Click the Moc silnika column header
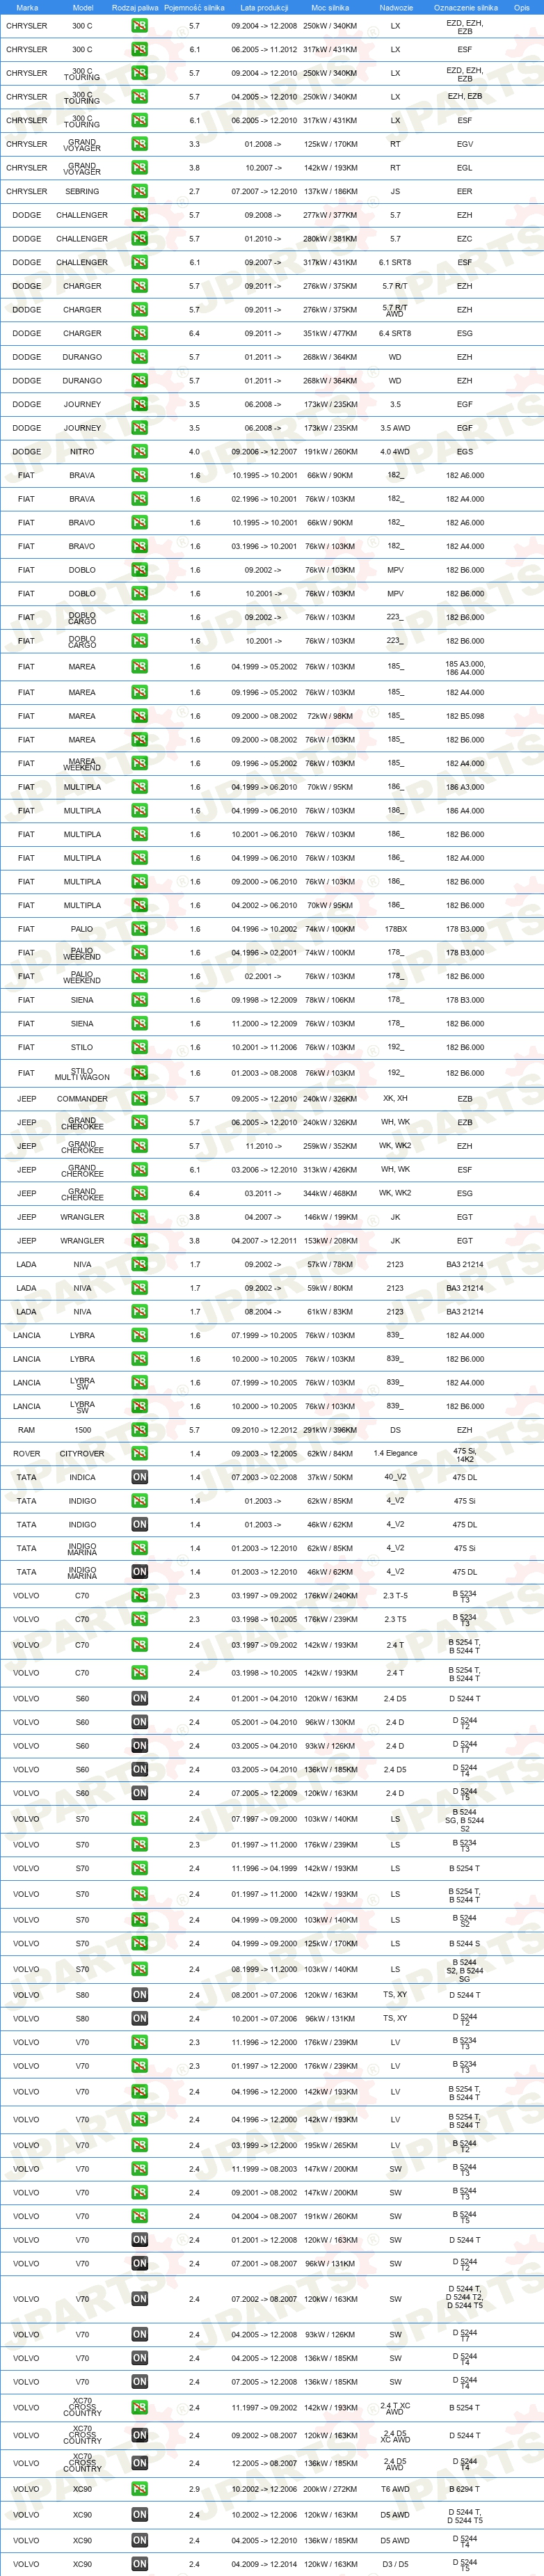544x2576 pixels. (x=330, y=7)
